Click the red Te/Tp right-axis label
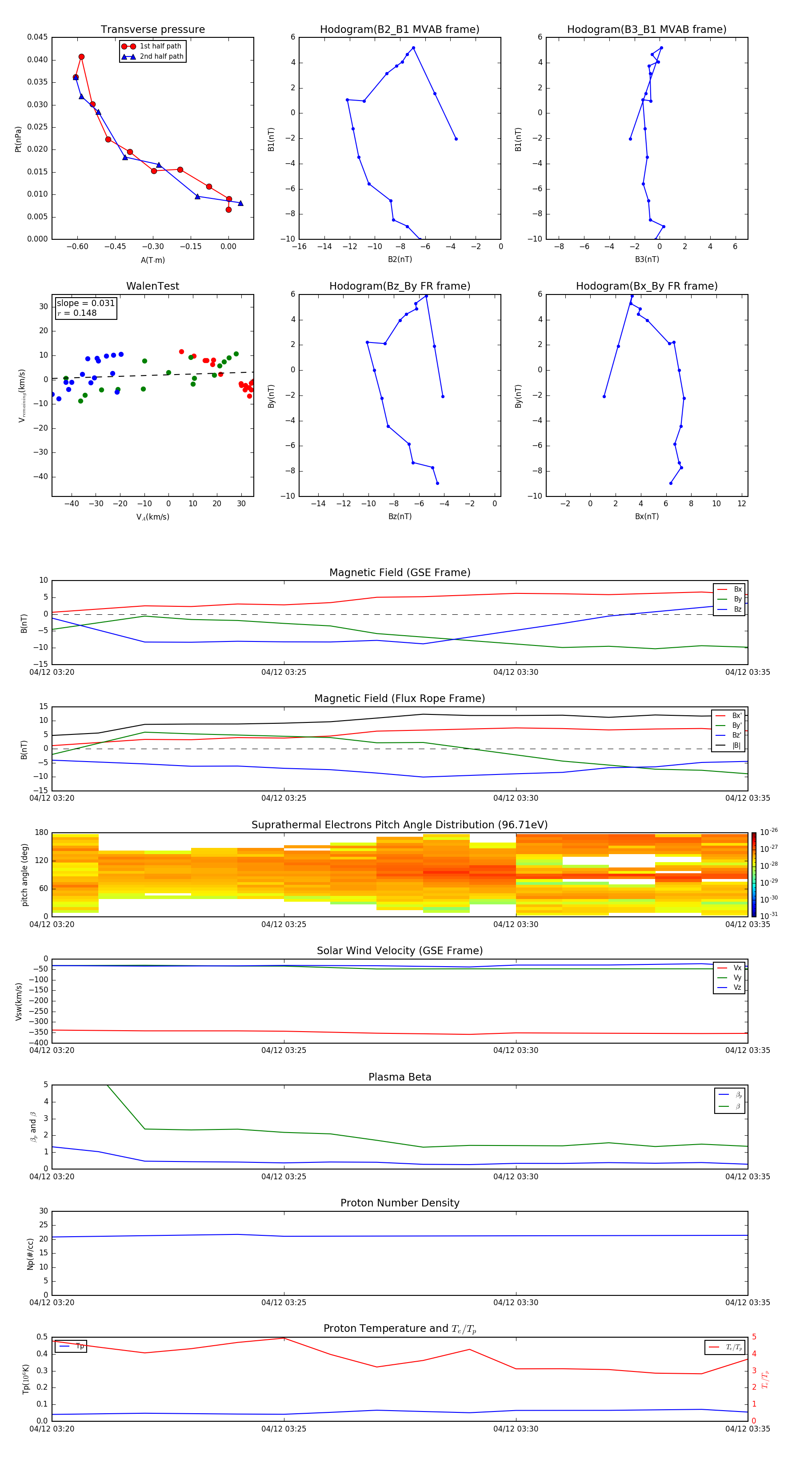The height and width of the screenshot is (1468, 800). [765, 1379]
